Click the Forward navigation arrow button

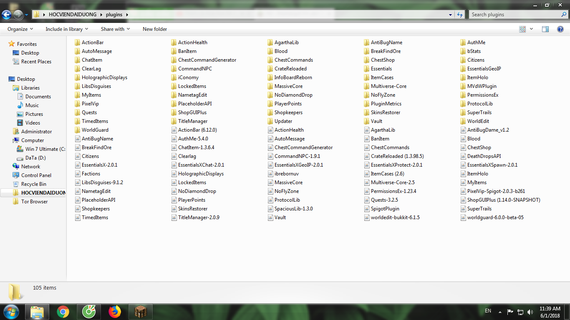coord(18,15)
